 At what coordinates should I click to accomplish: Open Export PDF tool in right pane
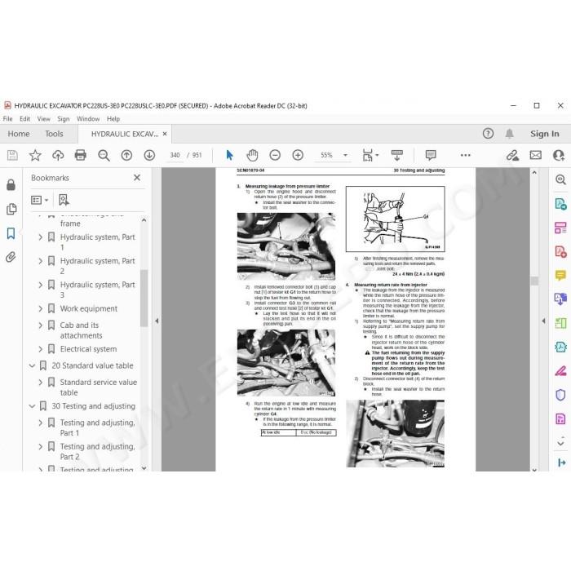560,204
